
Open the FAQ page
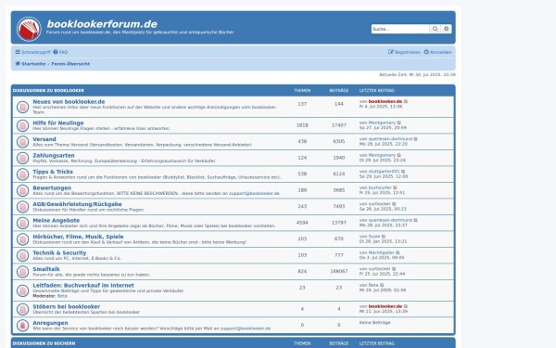coord(60,52)
